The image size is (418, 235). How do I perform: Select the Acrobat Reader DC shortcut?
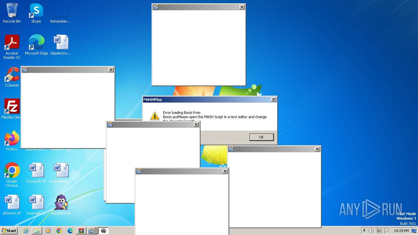click(x=12, y=47)
